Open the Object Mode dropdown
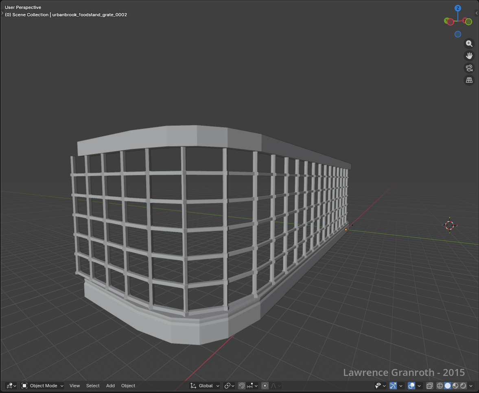 click(43, 386)
